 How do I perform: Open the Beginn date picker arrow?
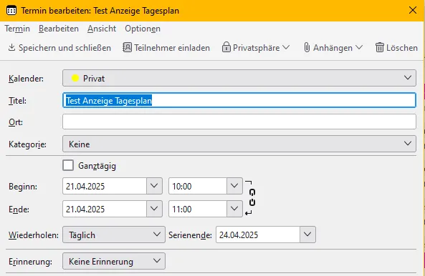(x=154, y=186)
